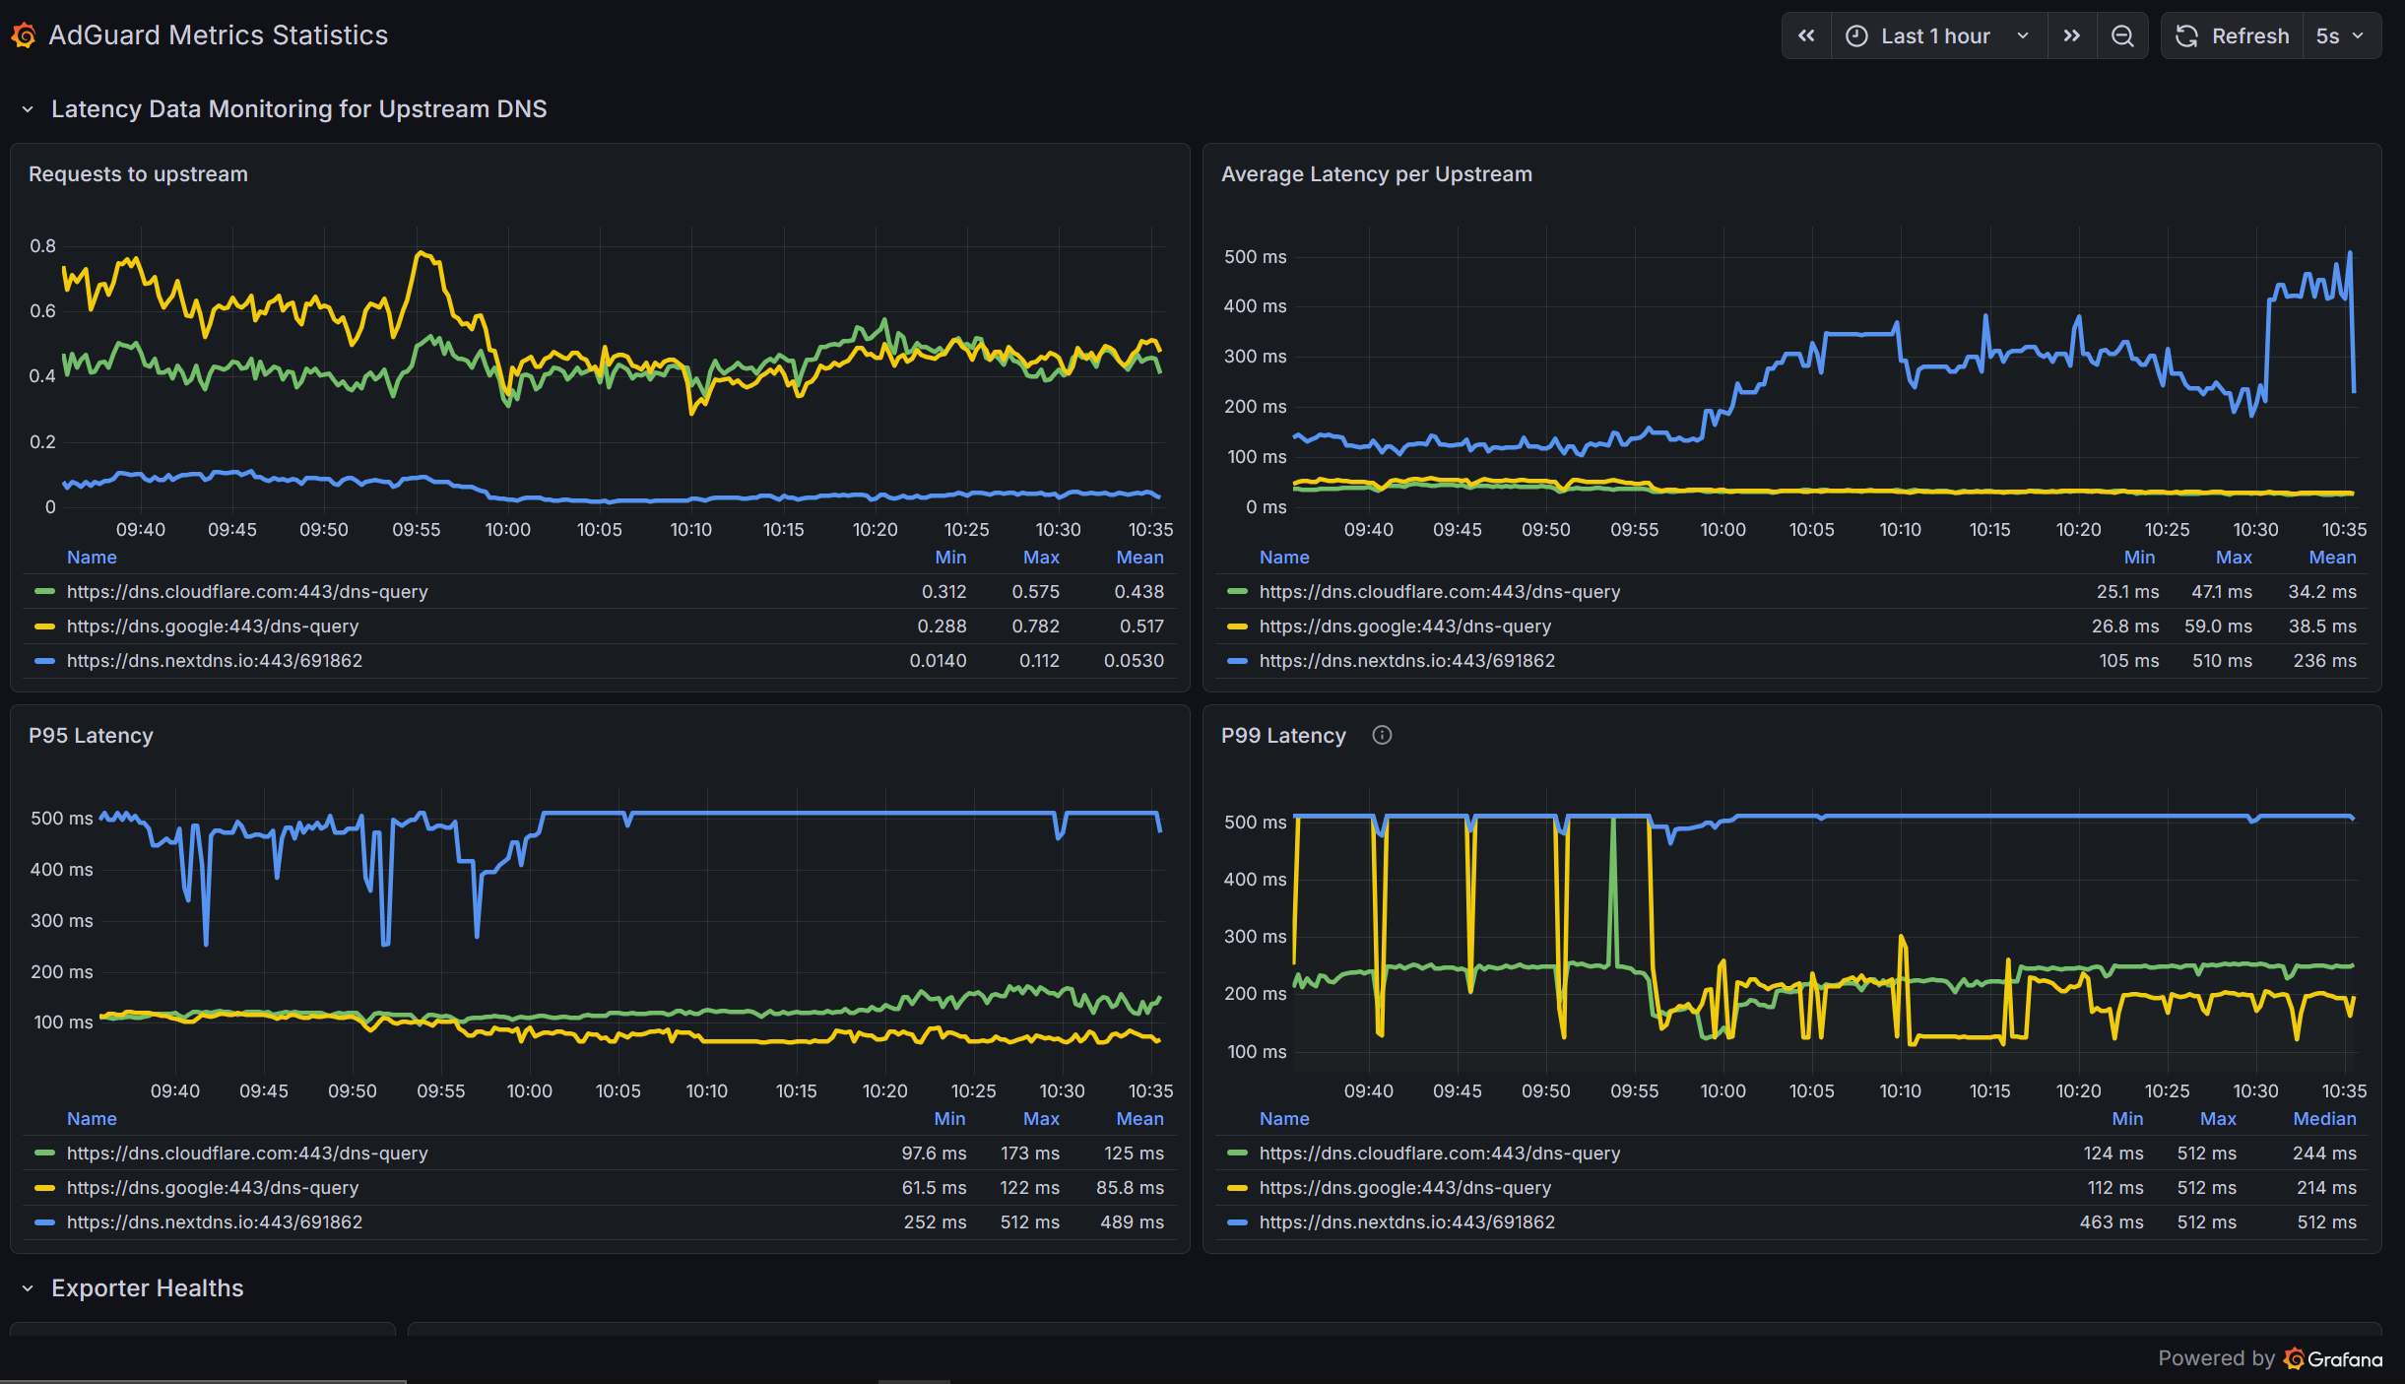
Task: Open the P99 Latency panel title
Action: tap(1282, 736)
